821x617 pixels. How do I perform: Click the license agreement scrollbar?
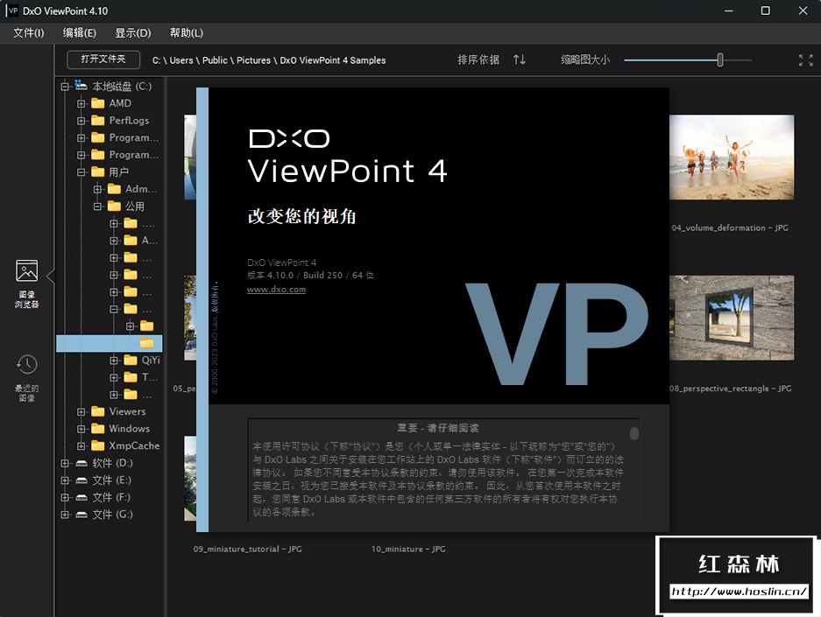click(634, 433)
